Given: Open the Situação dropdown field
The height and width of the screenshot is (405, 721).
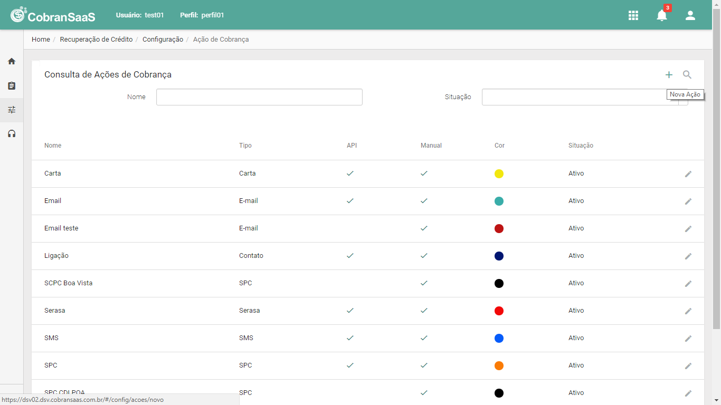Looking at the screenshot, I should (585, 97).
